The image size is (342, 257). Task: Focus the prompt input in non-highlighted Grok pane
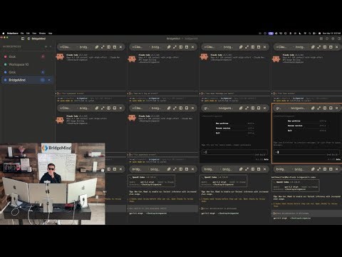pyautogui.click(x=234, y=152)
